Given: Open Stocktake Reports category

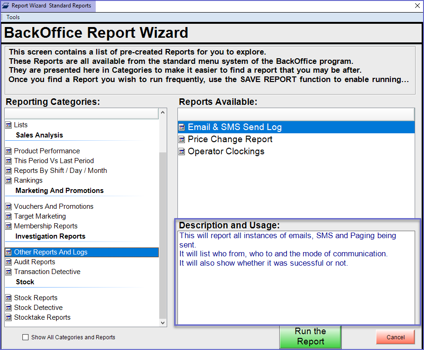Looking at the screenshot, I should coord(42,317).
